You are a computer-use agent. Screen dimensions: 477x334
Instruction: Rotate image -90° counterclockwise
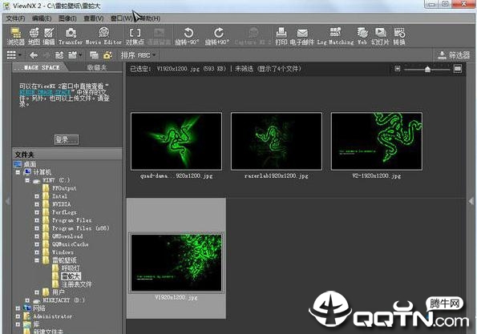pos(187,36)
